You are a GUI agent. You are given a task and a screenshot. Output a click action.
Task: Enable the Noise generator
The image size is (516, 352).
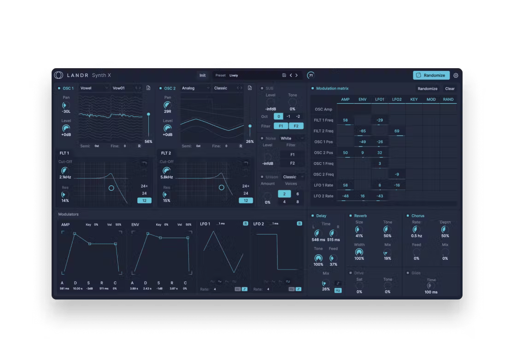pos(262,138)
